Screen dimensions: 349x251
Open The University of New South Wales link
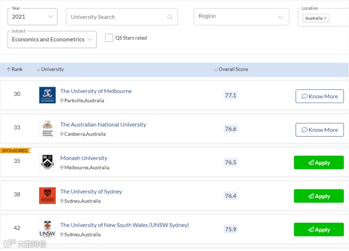click(124, 225)
